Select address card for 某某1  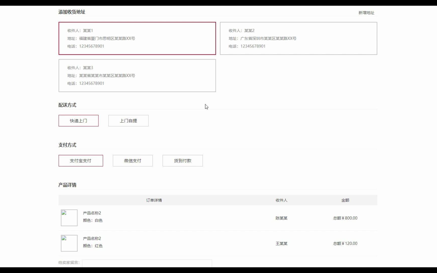pos(137,38)
